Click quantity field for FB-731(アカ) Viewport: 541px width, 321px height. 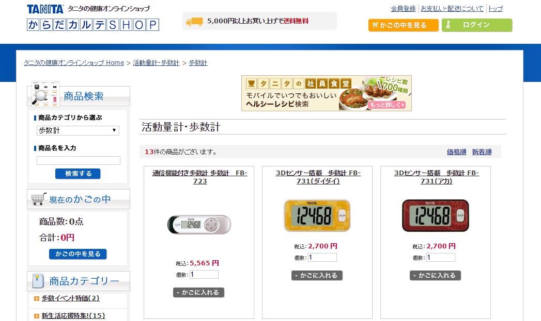tap(441, 257)
